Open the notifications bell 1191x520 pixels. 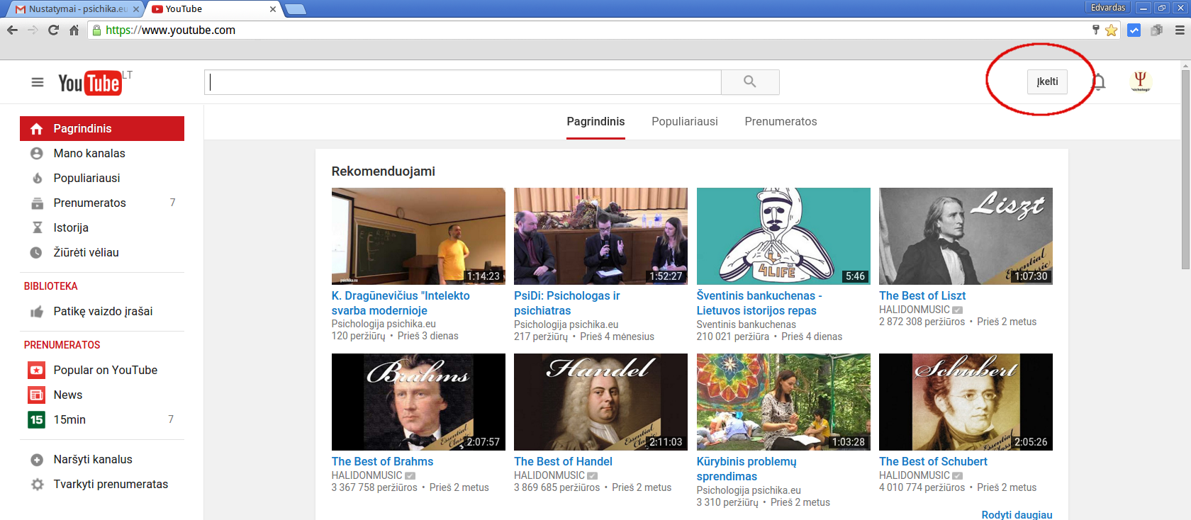(x=1098, y=82)
